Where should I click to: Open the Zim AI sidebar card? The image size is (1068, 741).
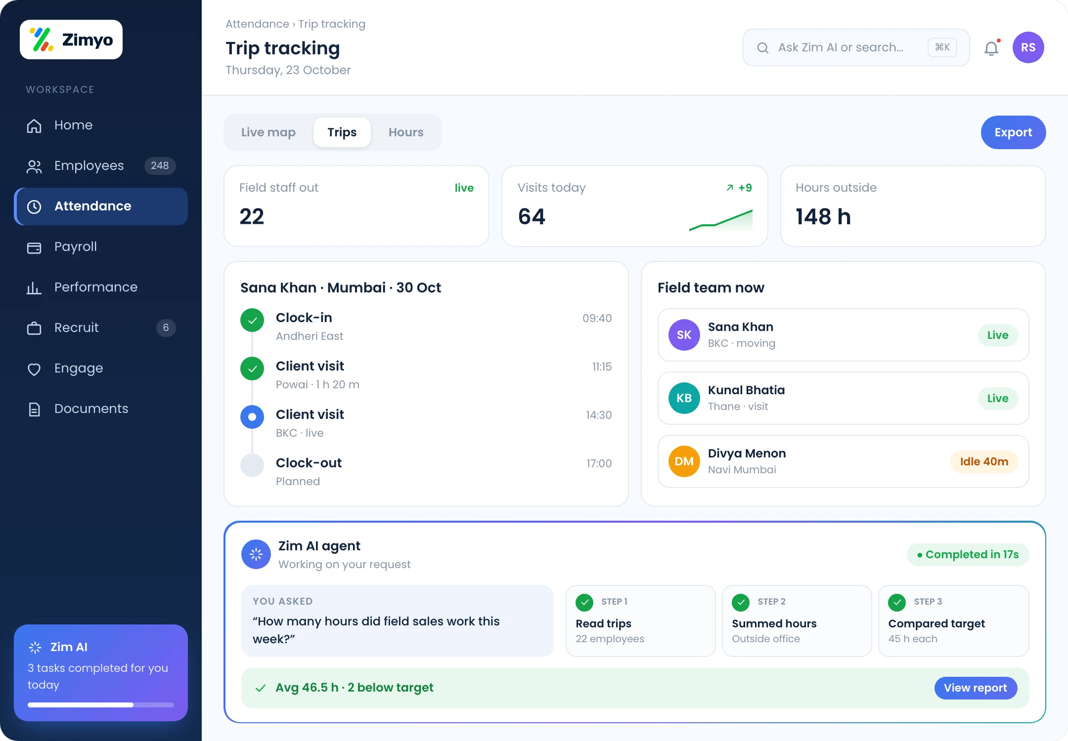[101, 672]
